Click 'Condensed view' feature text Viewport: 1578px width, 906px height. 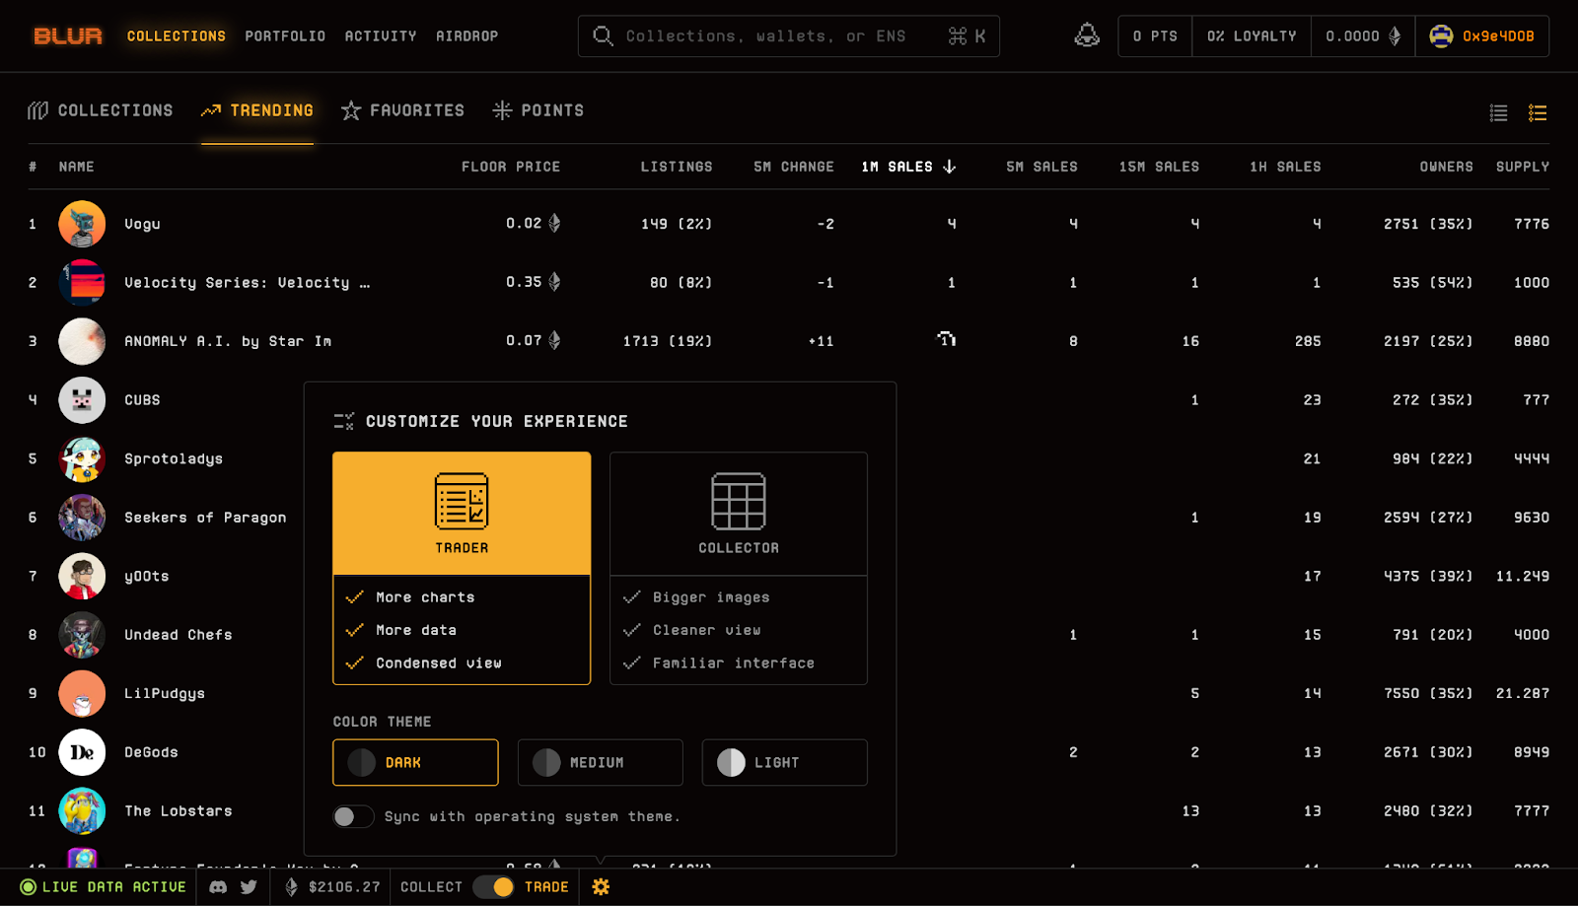(439, 663)
